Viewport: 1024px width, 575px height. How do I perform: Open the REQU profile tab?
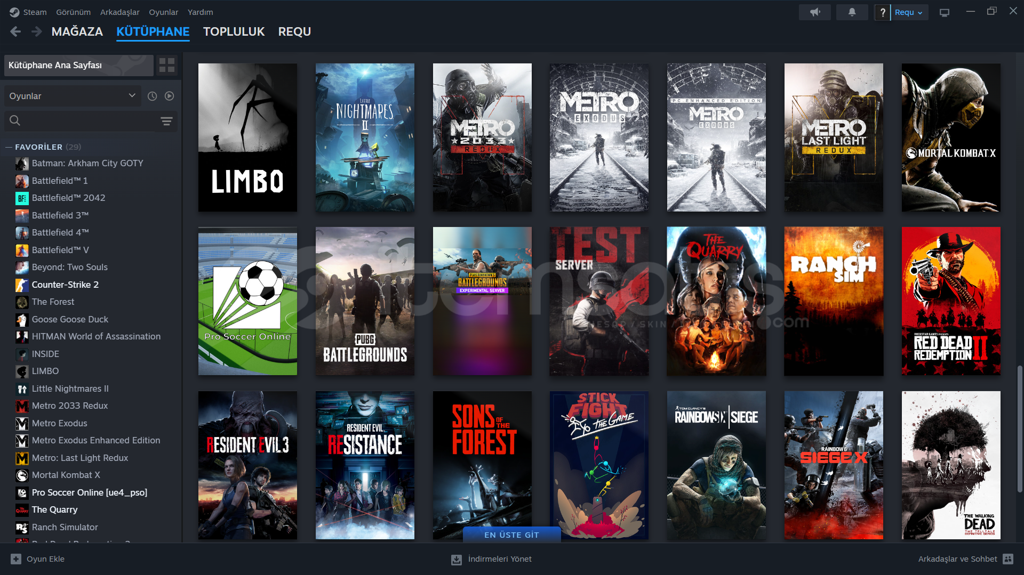tap(294, 32)
